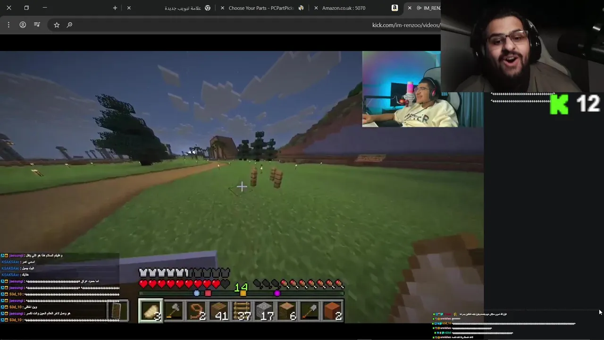The image size is (604, 340).
Task: Select the axe in the hotbar
Action: point(174,312)
